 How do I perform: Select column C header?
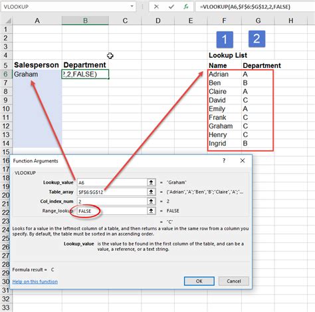tap(125, 21)
